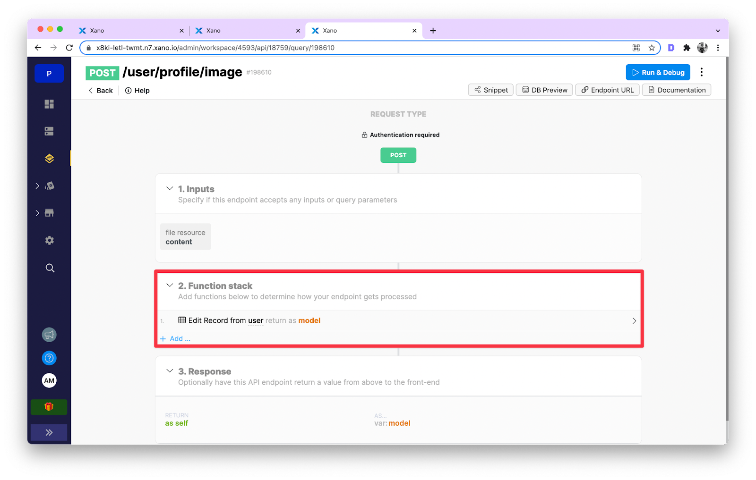Click the Run & Debug button
The height and width of the screenshot is (480, 756).
pos(658,72)
